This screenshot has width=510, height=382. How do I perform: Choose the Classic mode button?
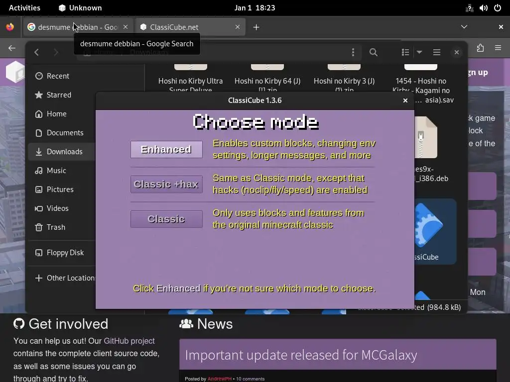coord(166,219)
